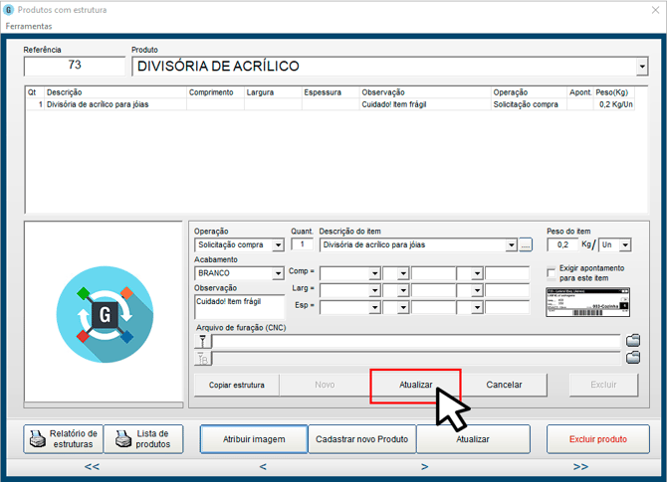
Task: Click the bottom Atualizar product button
Action: 473,439
